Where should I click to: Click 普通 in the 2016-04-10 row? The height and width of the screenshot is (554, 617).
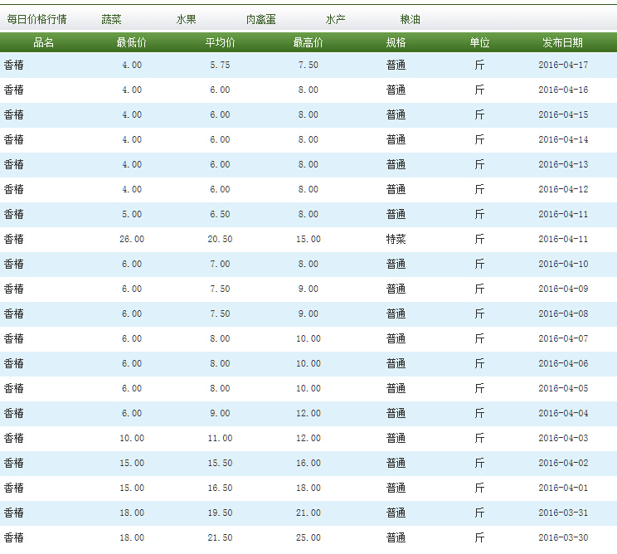[396, 264]
